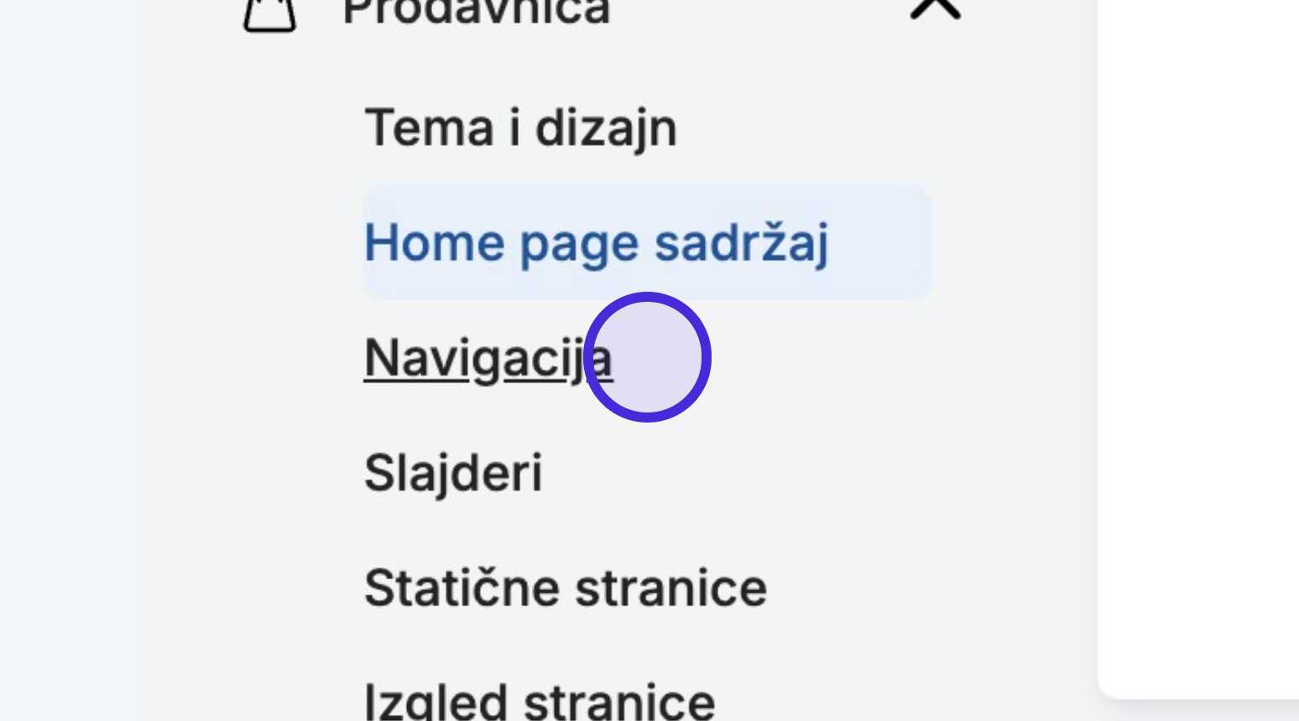Select Izgled stranice in the sidebar
Image resolution: width=1299 pixels, height=721 pixels.
click(x=540, y=700)
